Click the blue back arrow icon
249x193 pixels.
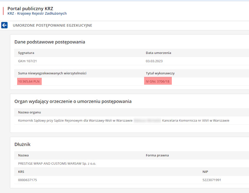click(4, 25)
